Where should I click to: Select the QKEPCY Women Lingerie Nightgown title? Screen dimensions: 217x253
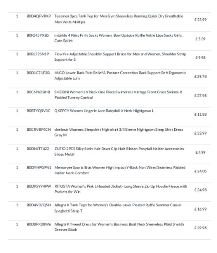tap(104, 111)
